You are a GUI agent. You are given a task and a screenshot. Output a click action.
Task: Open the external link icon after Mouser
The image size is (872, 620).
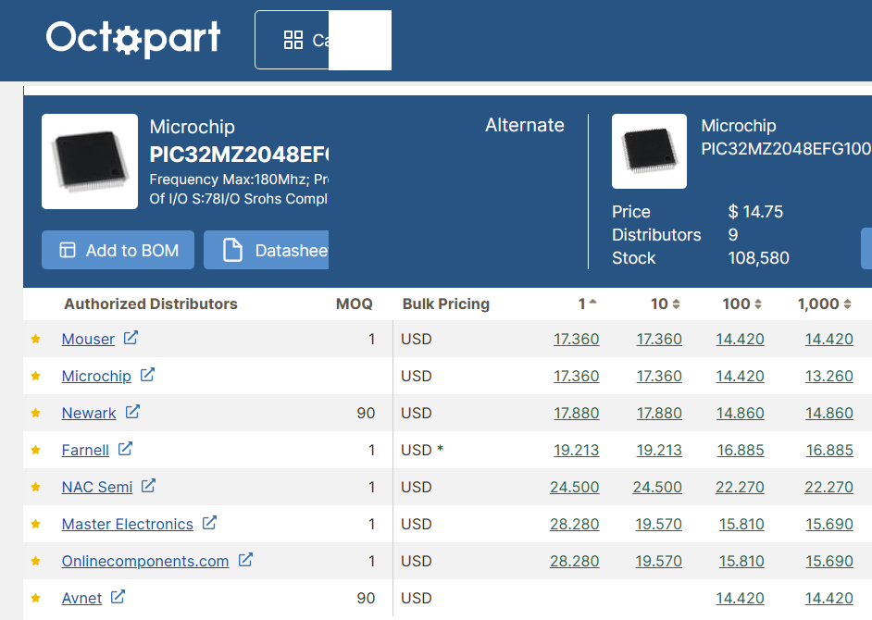[131, 338]
